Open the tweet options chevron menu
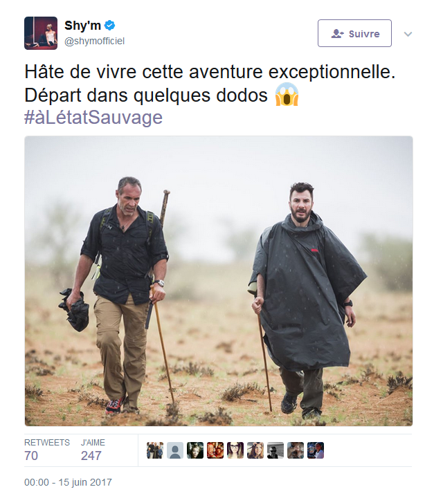 [408, 34]
